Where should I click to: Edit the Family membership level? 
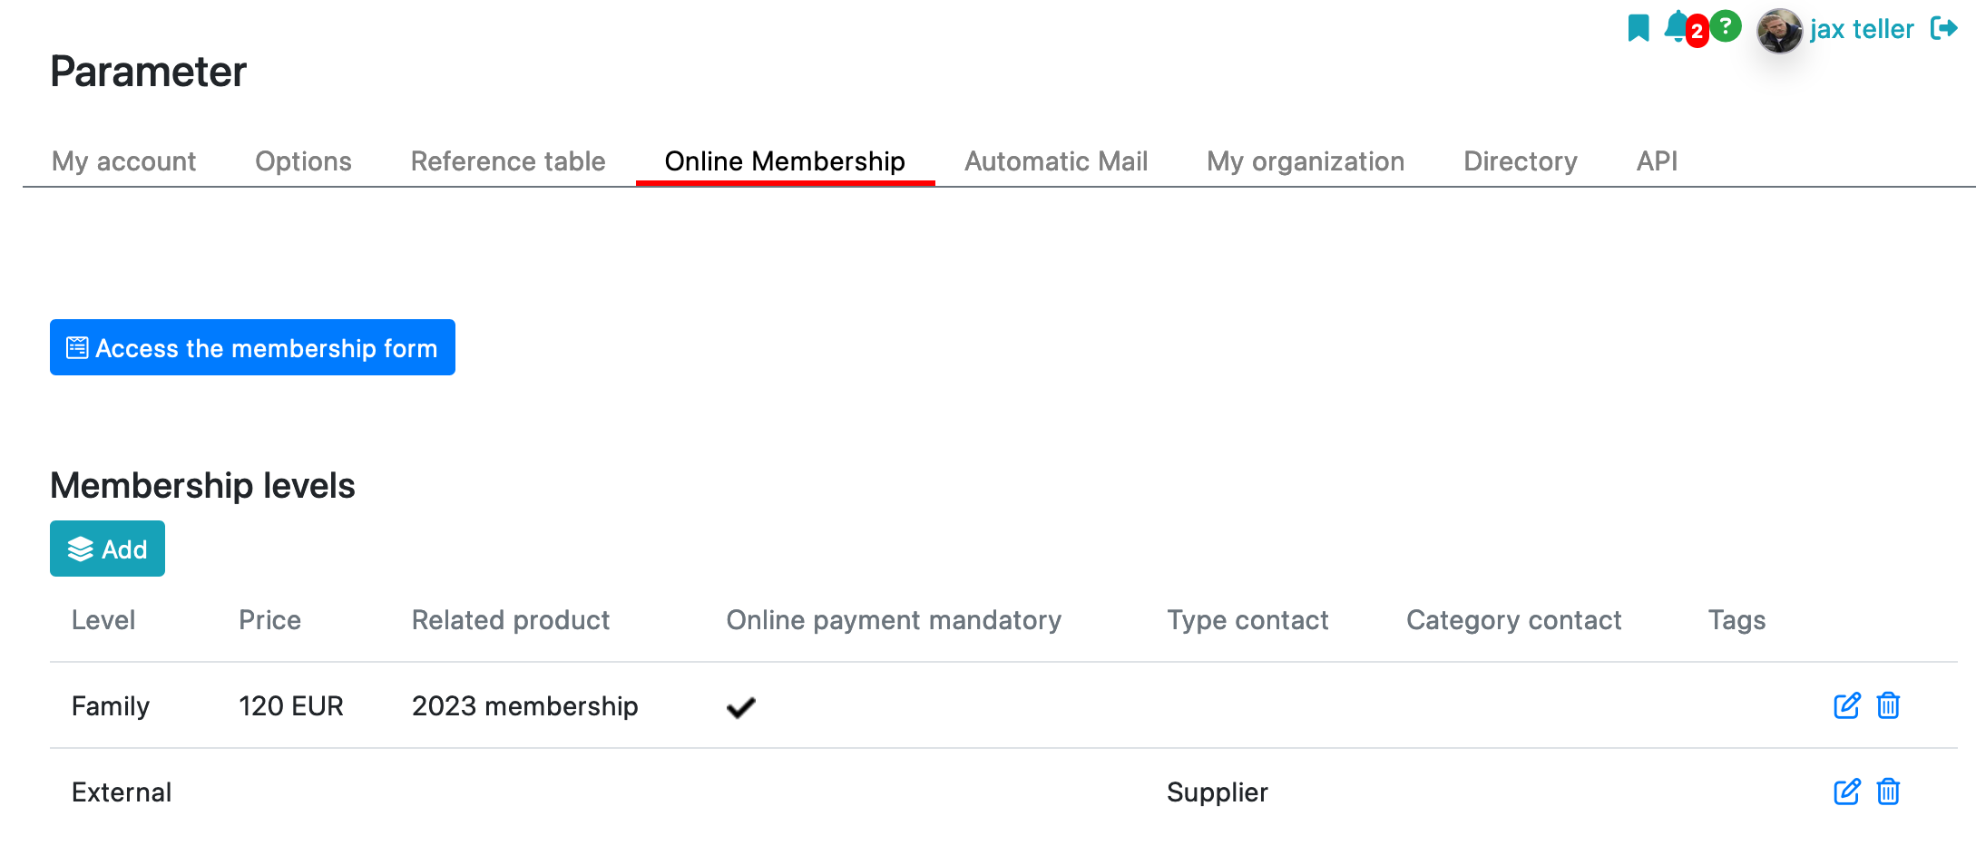click(1846, 705)
